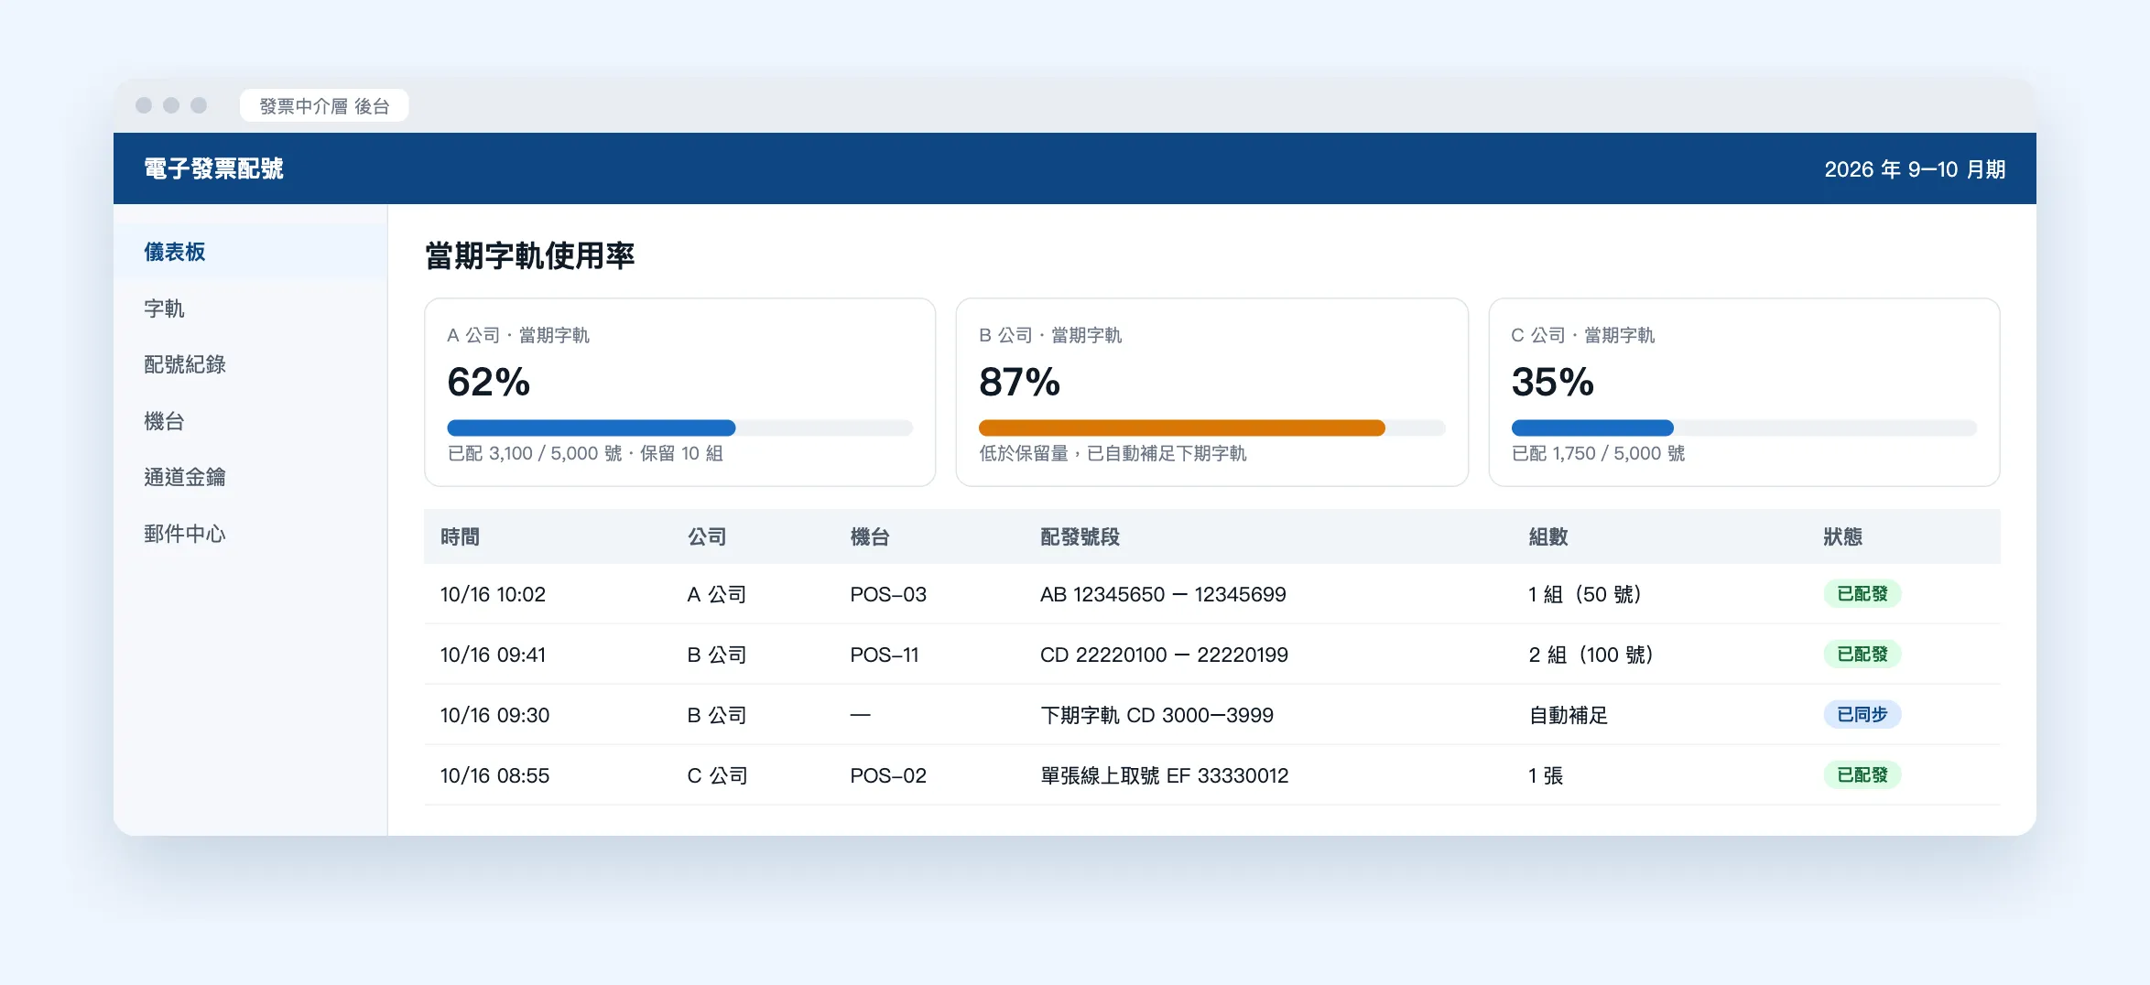2150x985 pixels.
Task: Click the 組數 column header
Action: point(1548,536)
